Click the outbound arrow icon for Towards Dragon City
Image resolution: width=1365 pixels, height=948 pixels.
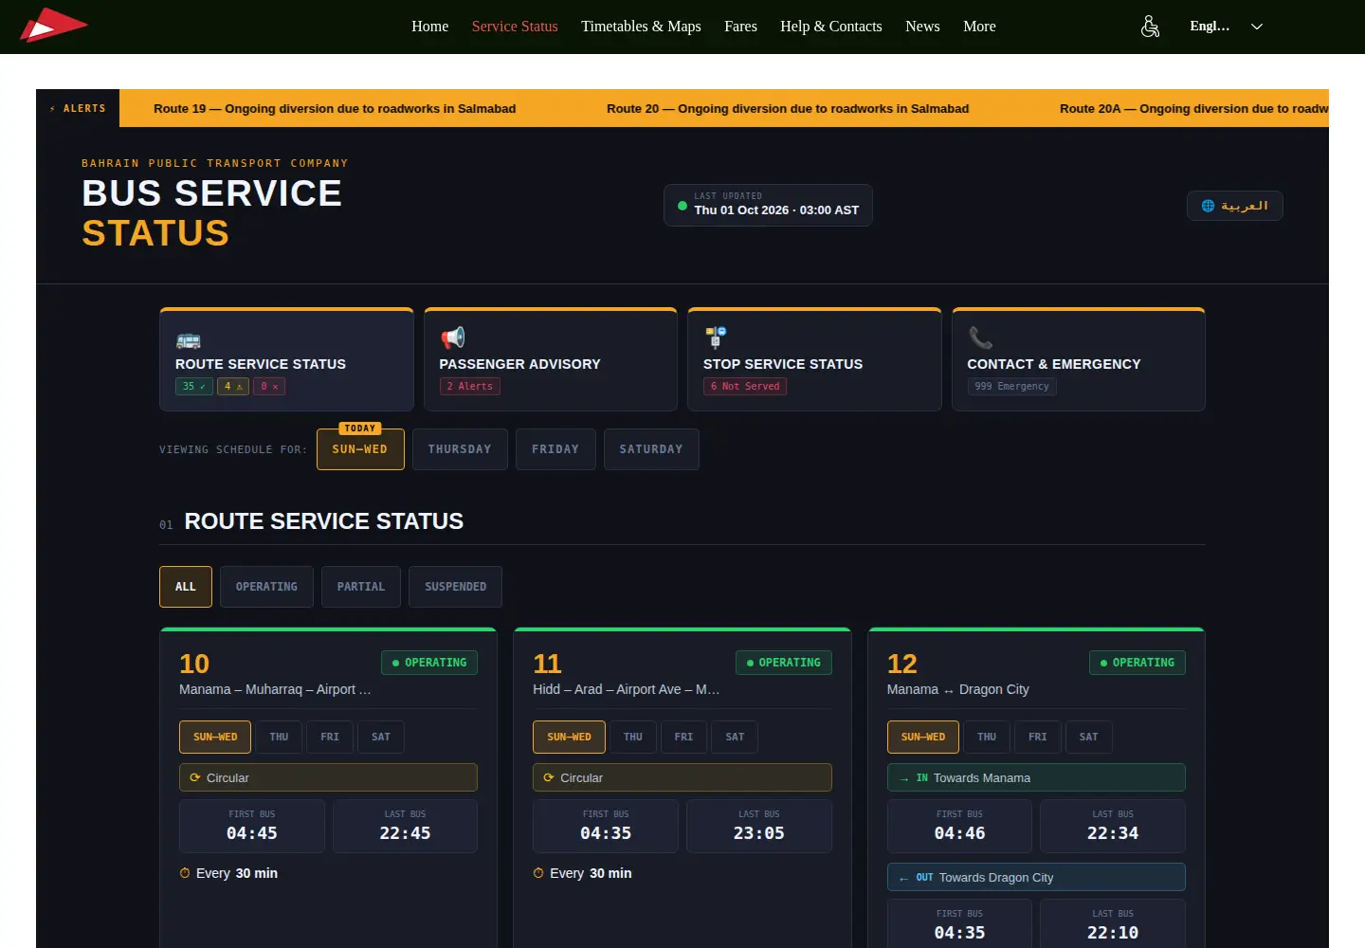click(x=904, y=878)
